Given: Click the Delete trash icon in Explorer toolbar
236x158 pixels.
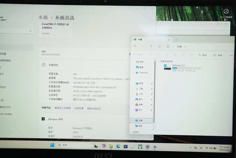Looking at the screenshot, I should coord(191,55).
